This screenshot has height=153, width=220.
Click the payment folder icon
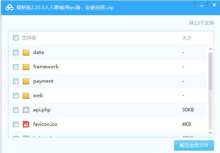[x=26, y=81]
